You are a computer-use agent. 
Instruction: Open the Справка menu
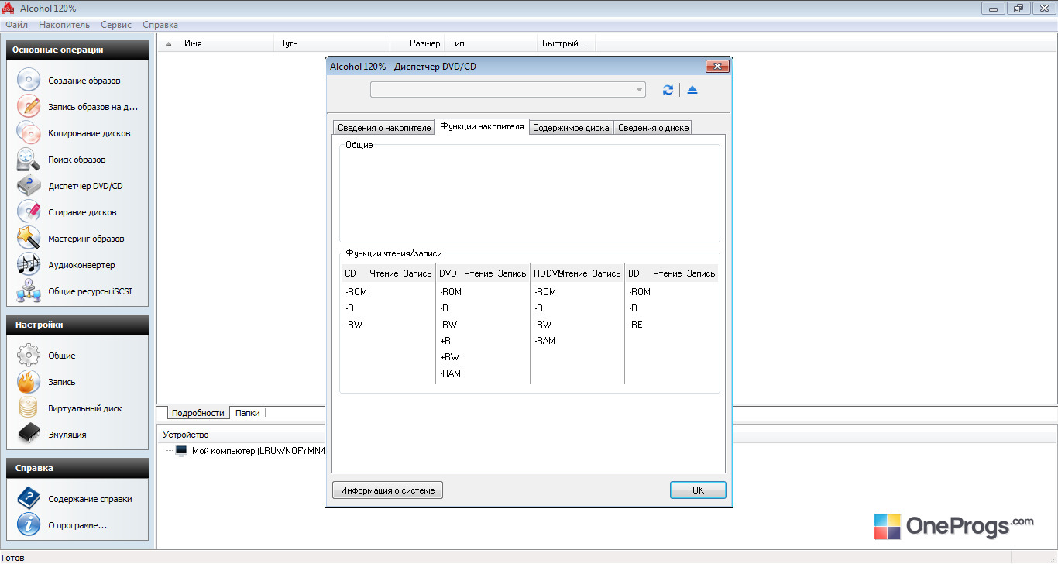click(x=160, y=25)
